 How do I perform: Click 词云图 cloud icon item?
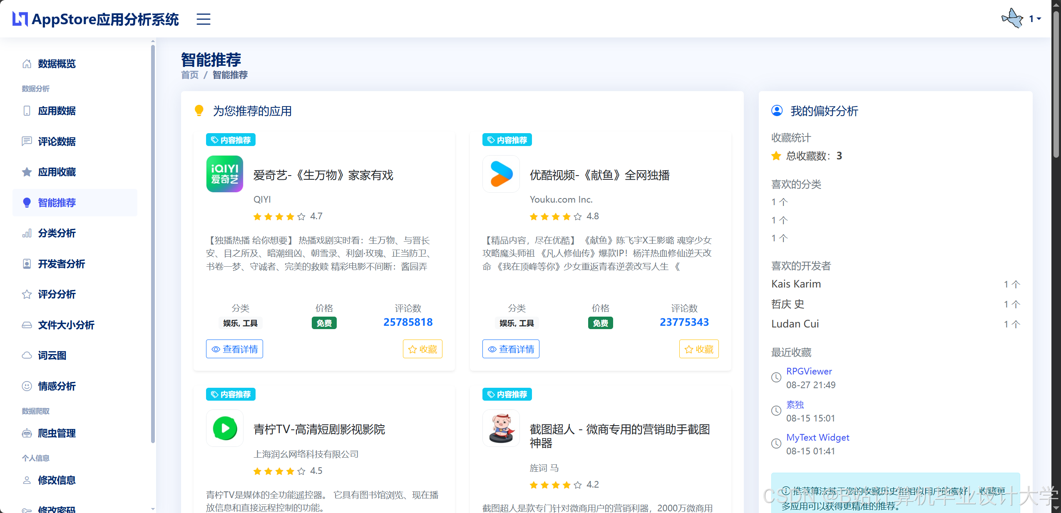click(27, 355)
